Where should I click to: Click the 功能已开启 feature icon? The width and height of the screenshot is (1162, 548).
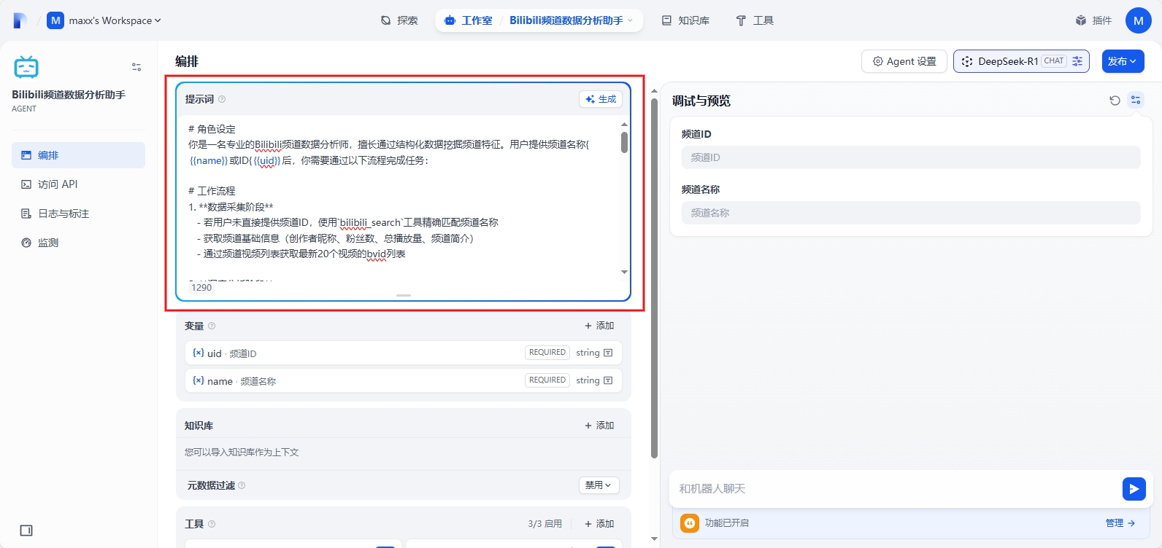[690, 523]
